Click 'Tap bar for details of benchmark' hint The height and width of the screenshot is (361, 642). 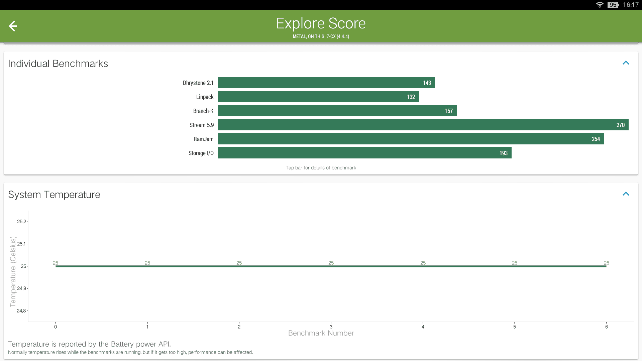click(x=321, y=168)
